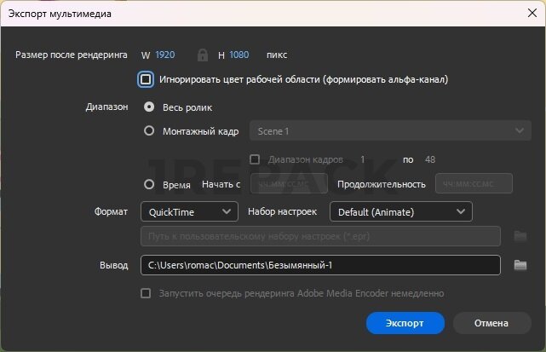Select the Время radio button
This screenshot has height=352, width=546.
pyautogui.click(x=150, y=184)
